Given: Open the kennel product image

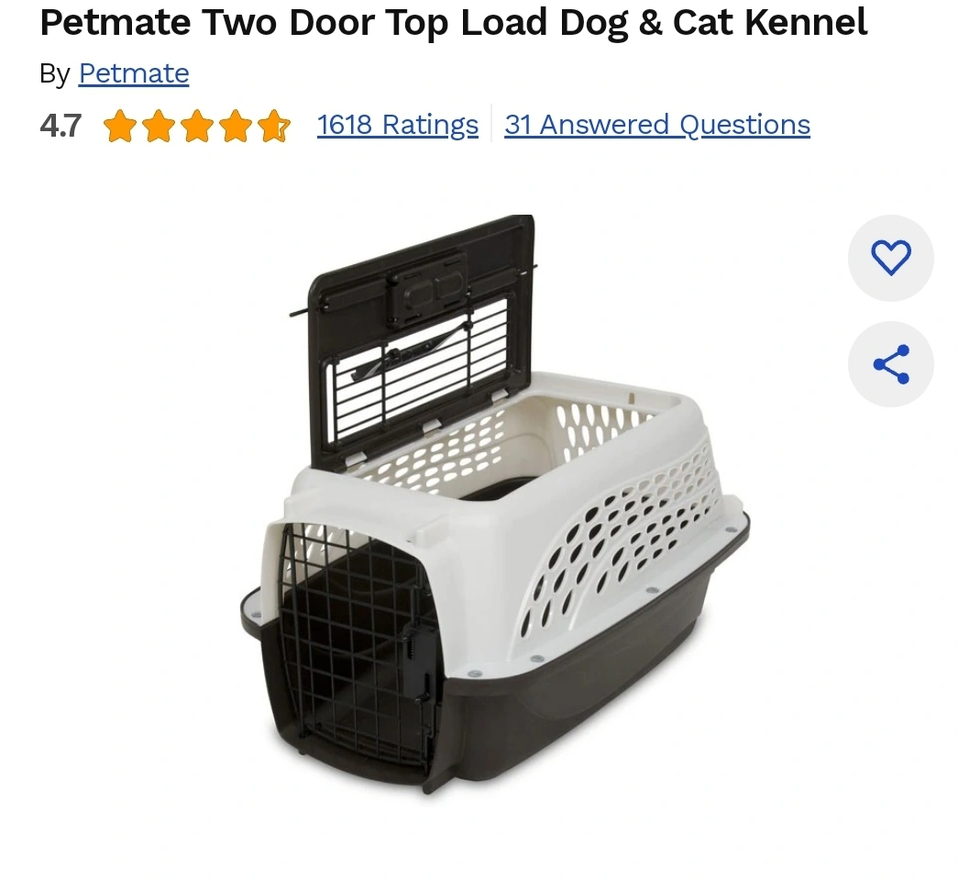Looking at the screenshot, I should click(x=495, y=504).
